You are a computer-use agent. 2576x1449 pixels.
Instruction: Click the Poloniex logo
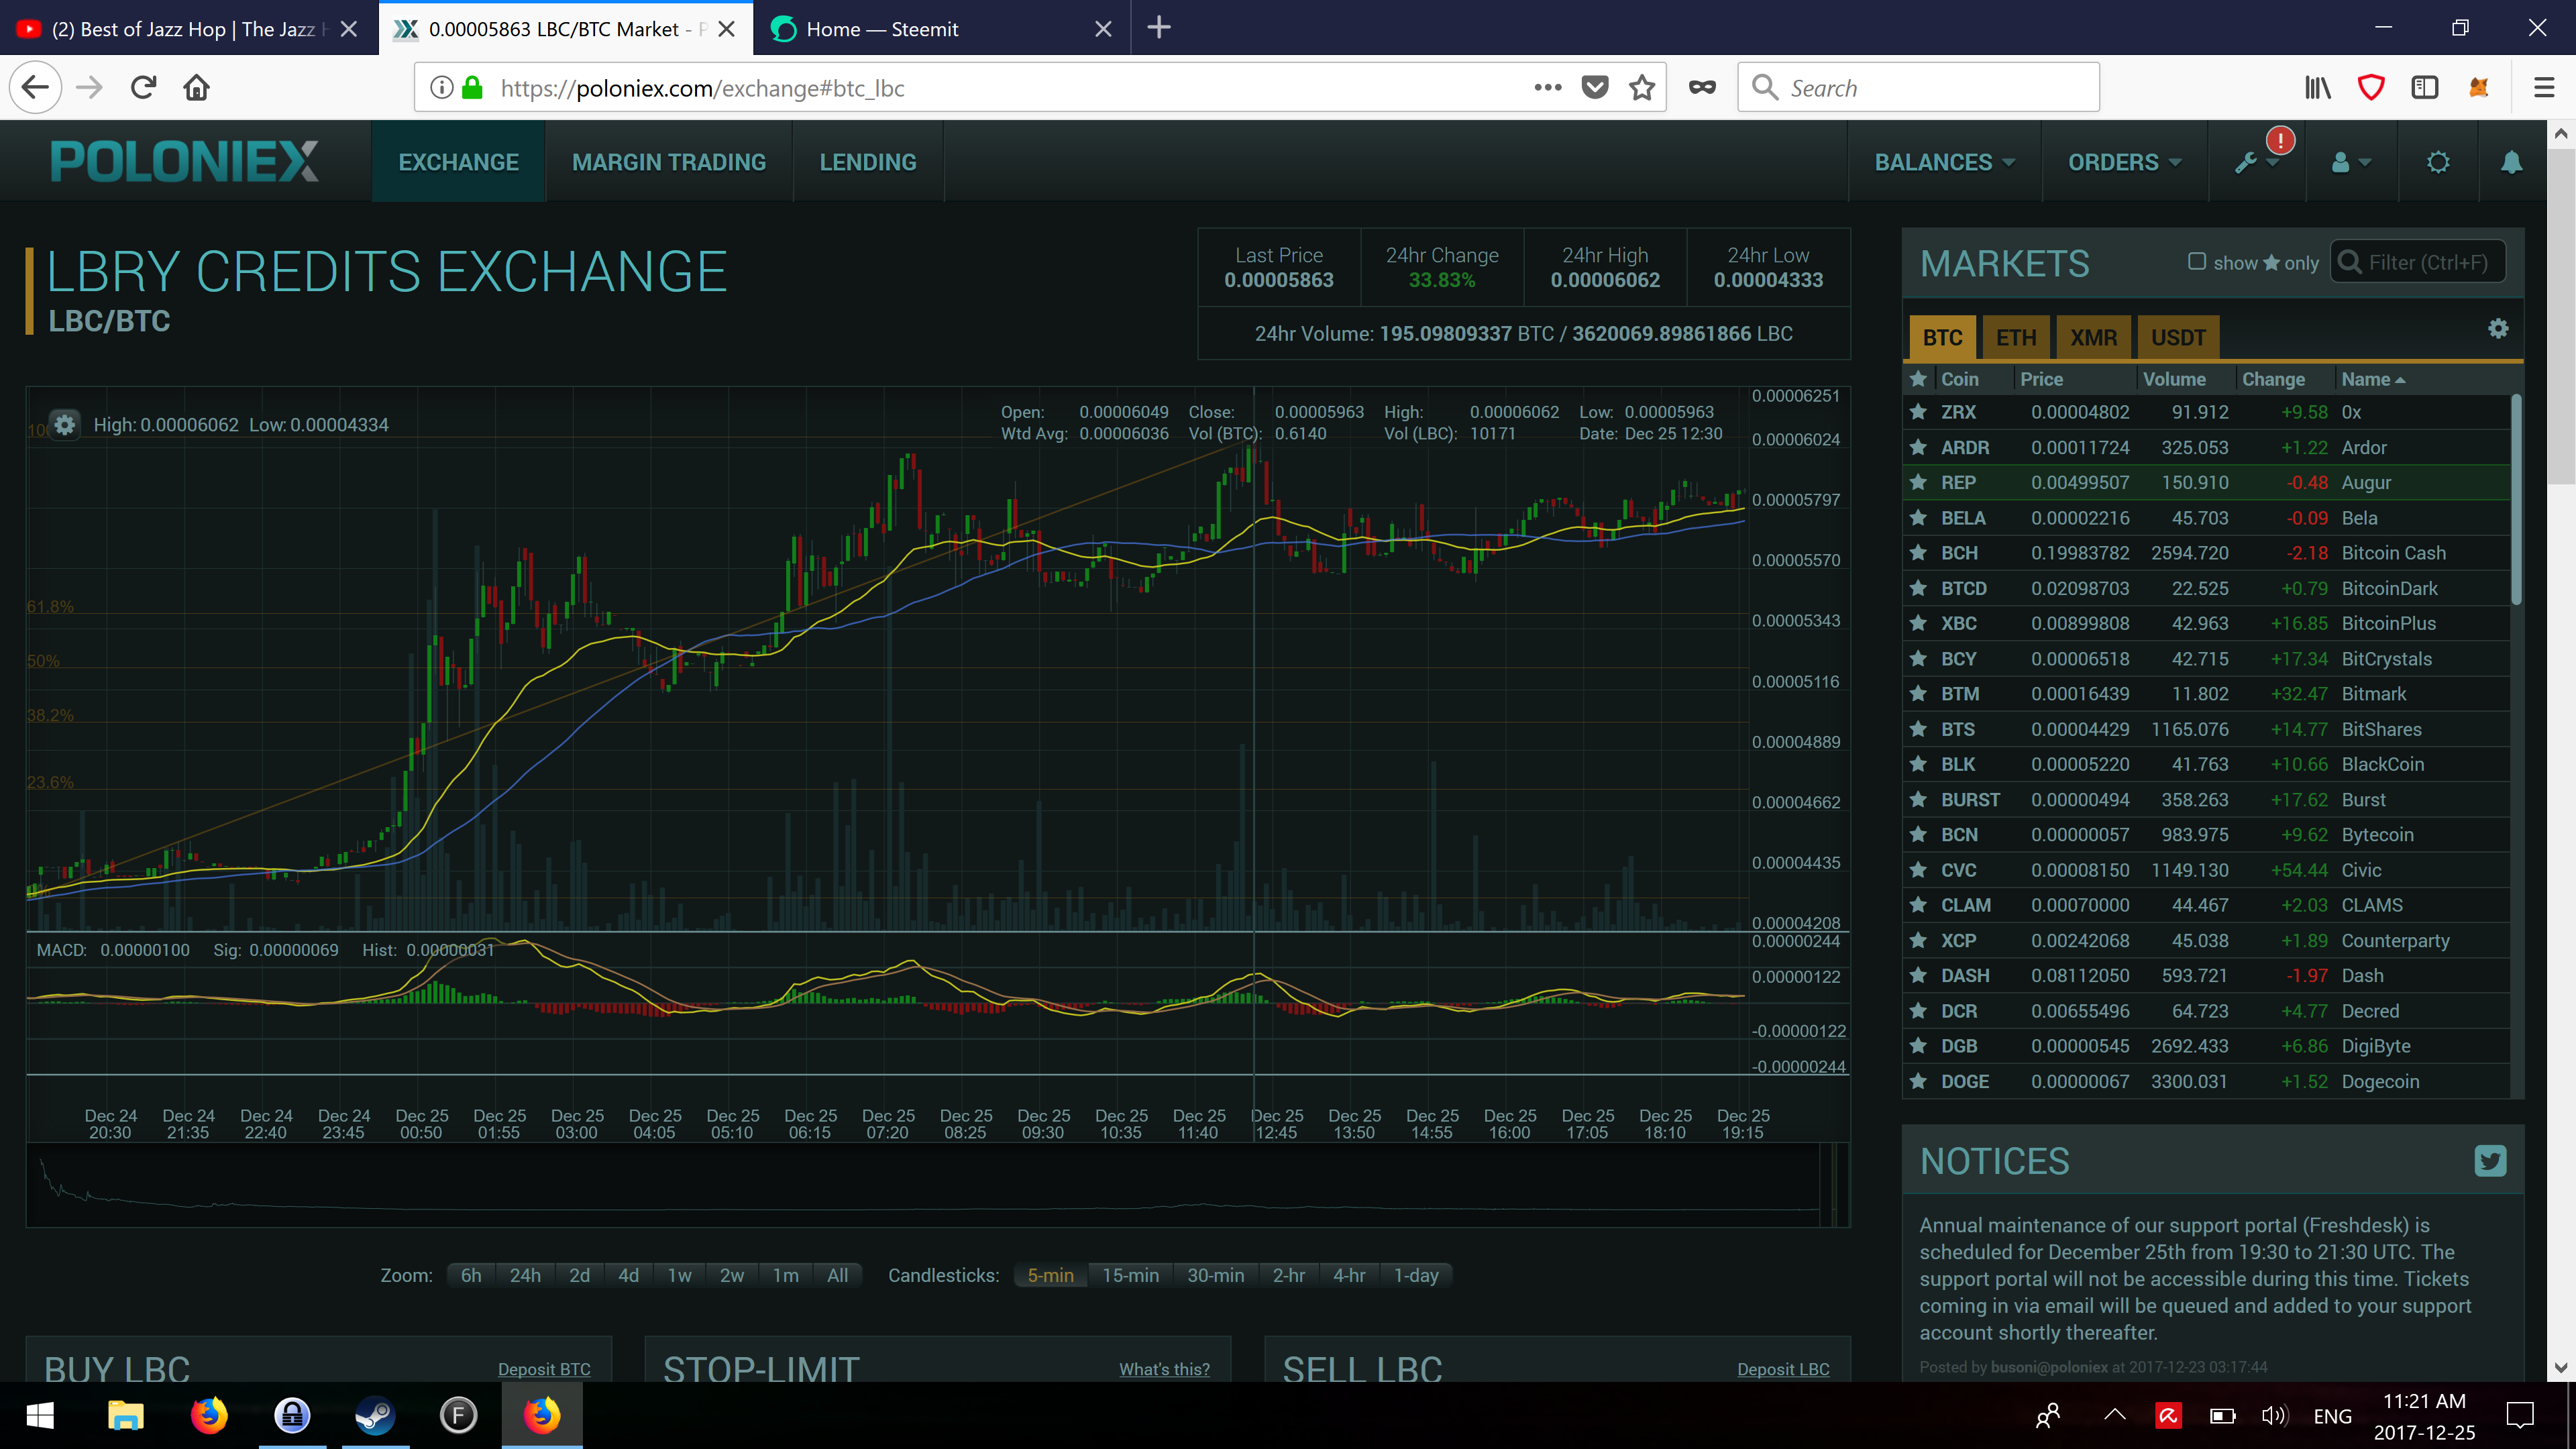point(184,162)
